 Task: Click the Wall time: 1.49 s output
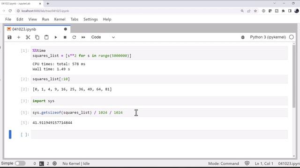(51, 69)
